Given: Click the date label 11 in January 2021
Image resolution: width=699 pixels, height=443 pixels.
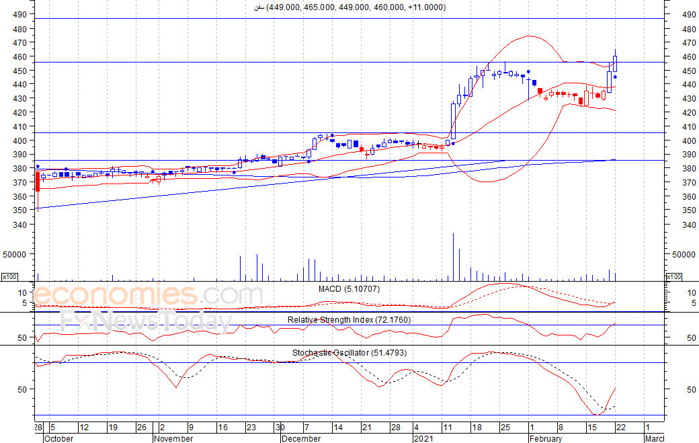Looking at the screenshot, I should [x=447, y=428].
